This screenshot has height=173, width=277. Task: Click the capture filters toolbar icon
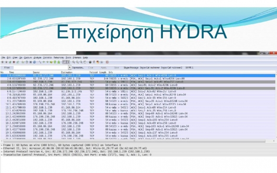coord(90,62)
